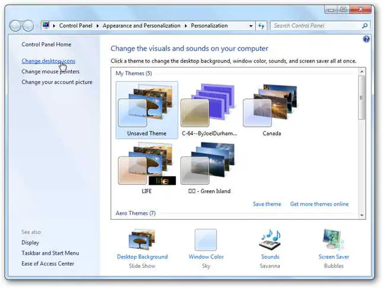383x288 pixels.
Task: Click the Control Panel icon in address bar
Action: tap(46, 25)
